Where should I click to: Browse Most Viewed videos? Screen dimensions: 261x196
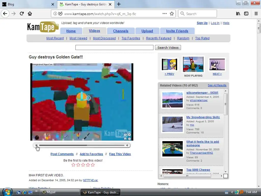click(78, 38)
